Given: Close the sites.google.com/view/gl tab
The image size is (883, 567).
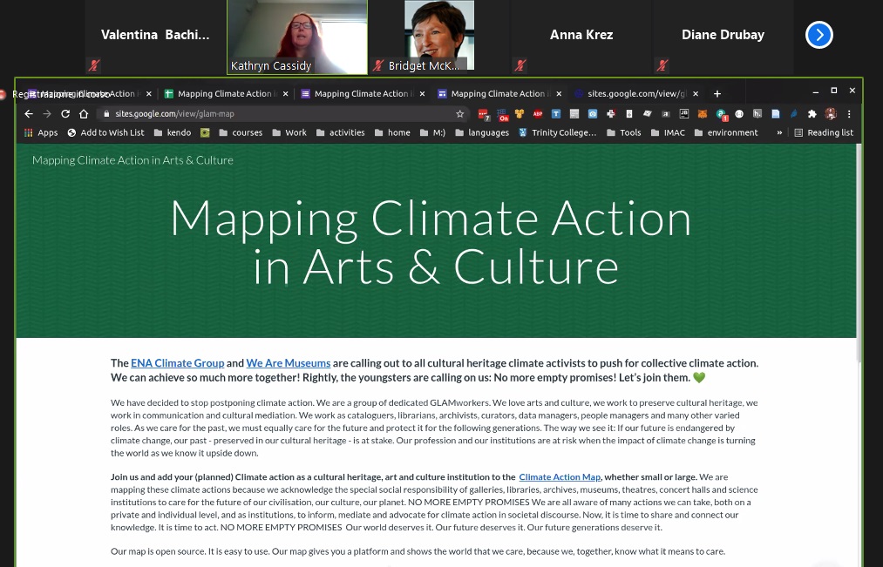Looking at the screenshot, I should coord(696,94).
